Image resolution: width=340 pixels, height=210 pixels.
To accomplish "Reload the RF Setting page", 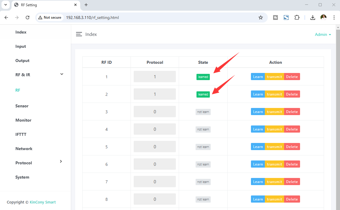I will click(28, 17).
